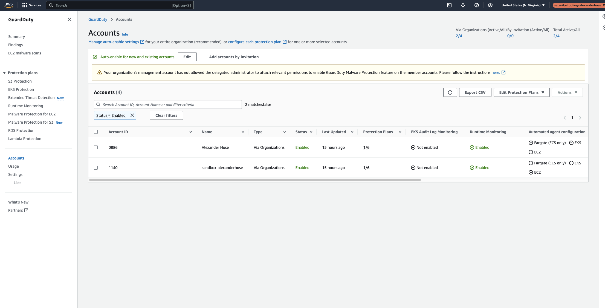Open Runtime Monitoring page
This screenshot has width=605, height=308.
pyautogui.click(x=25, y=106)
